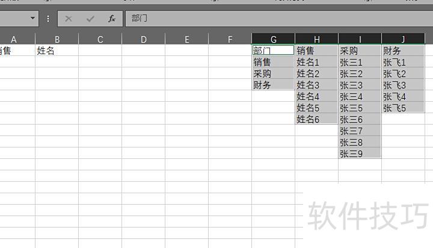Select cell 张三3

[x=360, y=85]
